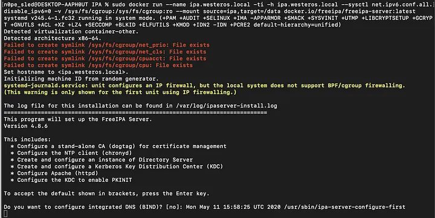Screen dimensions: 435x218
Task: Select the "/var/log/ipaserver-install.log" path
Action: pyautogui.click(x=227, y=106)
